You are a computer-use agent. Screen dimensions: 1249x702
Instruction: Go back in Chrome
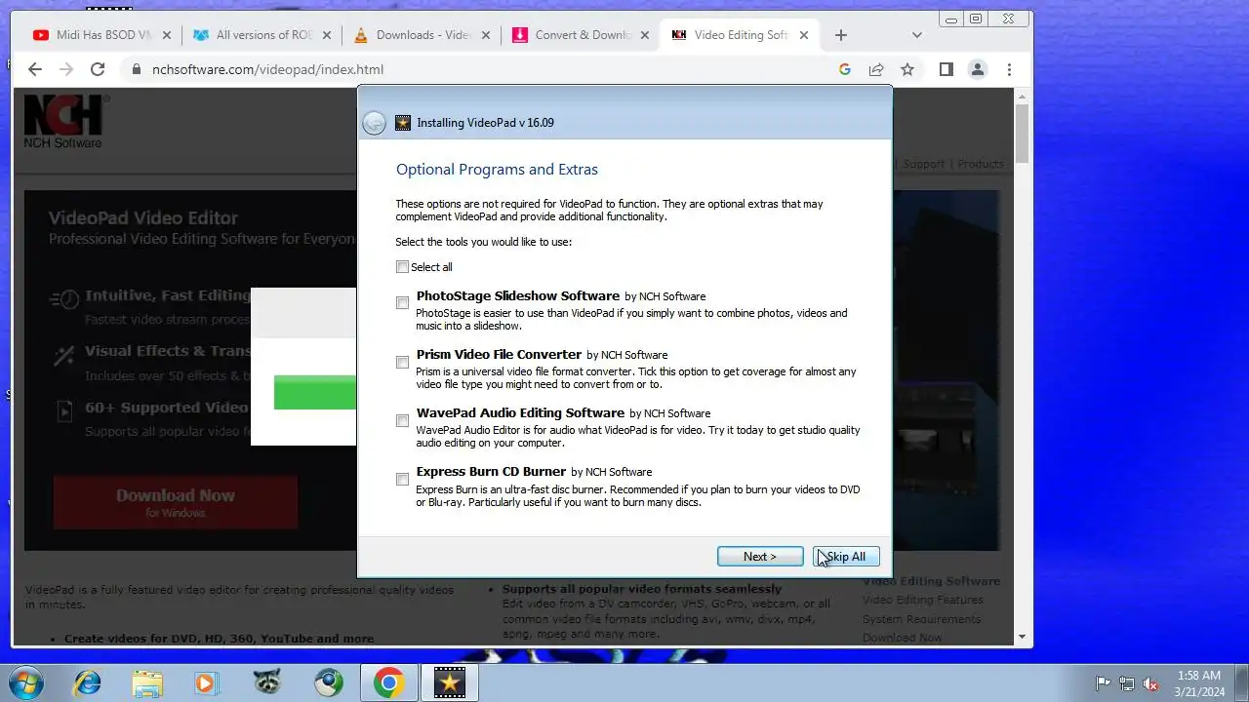pos(35,69)
